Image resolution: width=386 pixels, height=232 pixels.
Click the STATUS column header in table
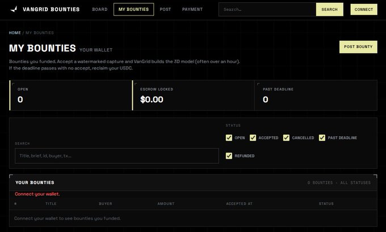pyautogui.click(x=326, y=204)
